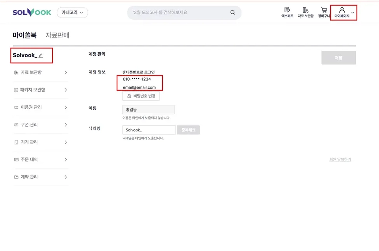Expand the 쿠폰 관리 chevron
Screen dimensions: 379x251
(x=66, y=125)
